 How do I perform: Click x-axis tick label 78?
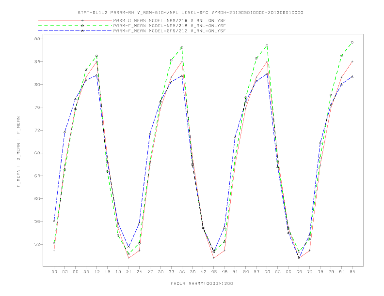[x=331, y=272]
